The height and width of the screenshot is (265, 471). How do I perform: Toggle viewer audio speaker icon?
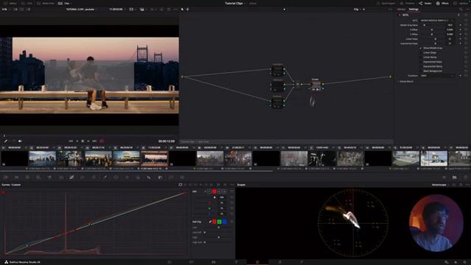pos(20,141)
